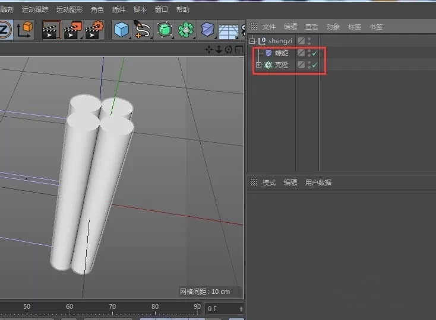Select the 克隆 object in the tree
436x320 pixels.
coord(282,65)
